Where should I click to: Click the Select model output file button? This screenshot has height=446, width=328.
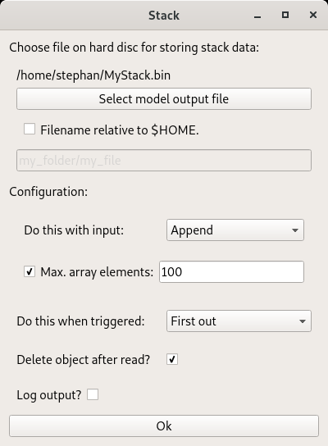click(x=164, y=99)
